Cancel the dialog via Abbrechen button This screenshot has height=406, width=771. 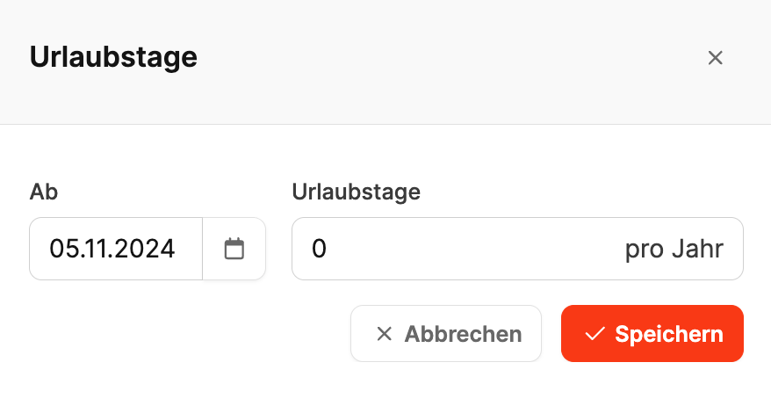coord(446,334)
